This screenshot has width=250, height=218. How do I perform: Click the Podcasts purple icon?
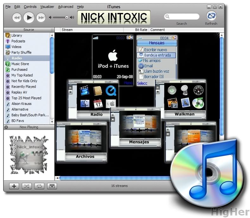pyautogui.click(x=8, y=41)
